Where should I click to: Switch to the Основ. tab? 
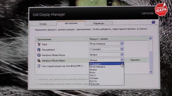pos(43,24)
